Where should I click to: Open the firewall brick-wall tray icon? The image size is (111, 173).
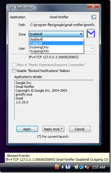coord(57,167)
